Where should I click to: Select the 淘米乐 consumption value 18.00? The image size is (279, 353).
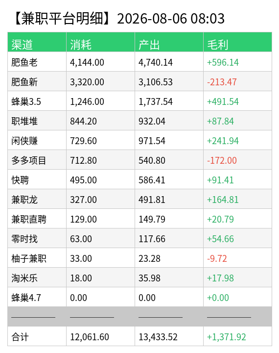click(81, 278)
